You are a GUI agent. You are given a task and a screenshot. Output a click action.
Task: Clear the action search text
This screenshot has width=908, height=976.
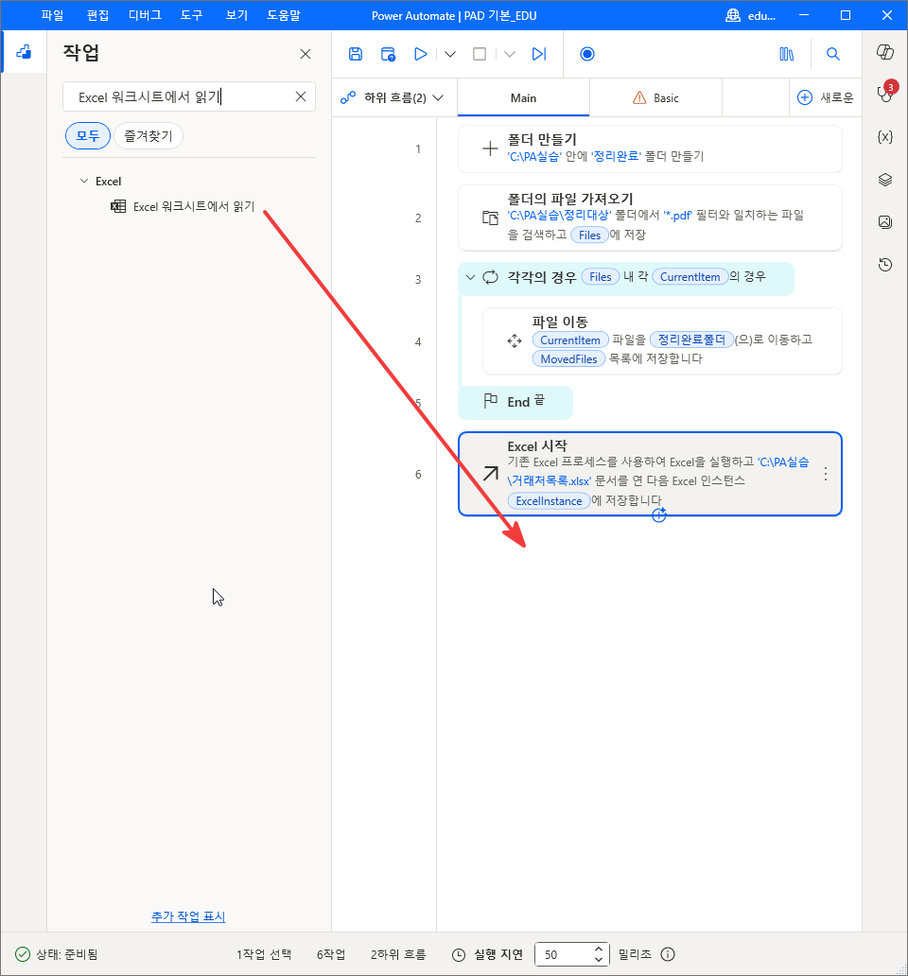(x=301, y=96)
